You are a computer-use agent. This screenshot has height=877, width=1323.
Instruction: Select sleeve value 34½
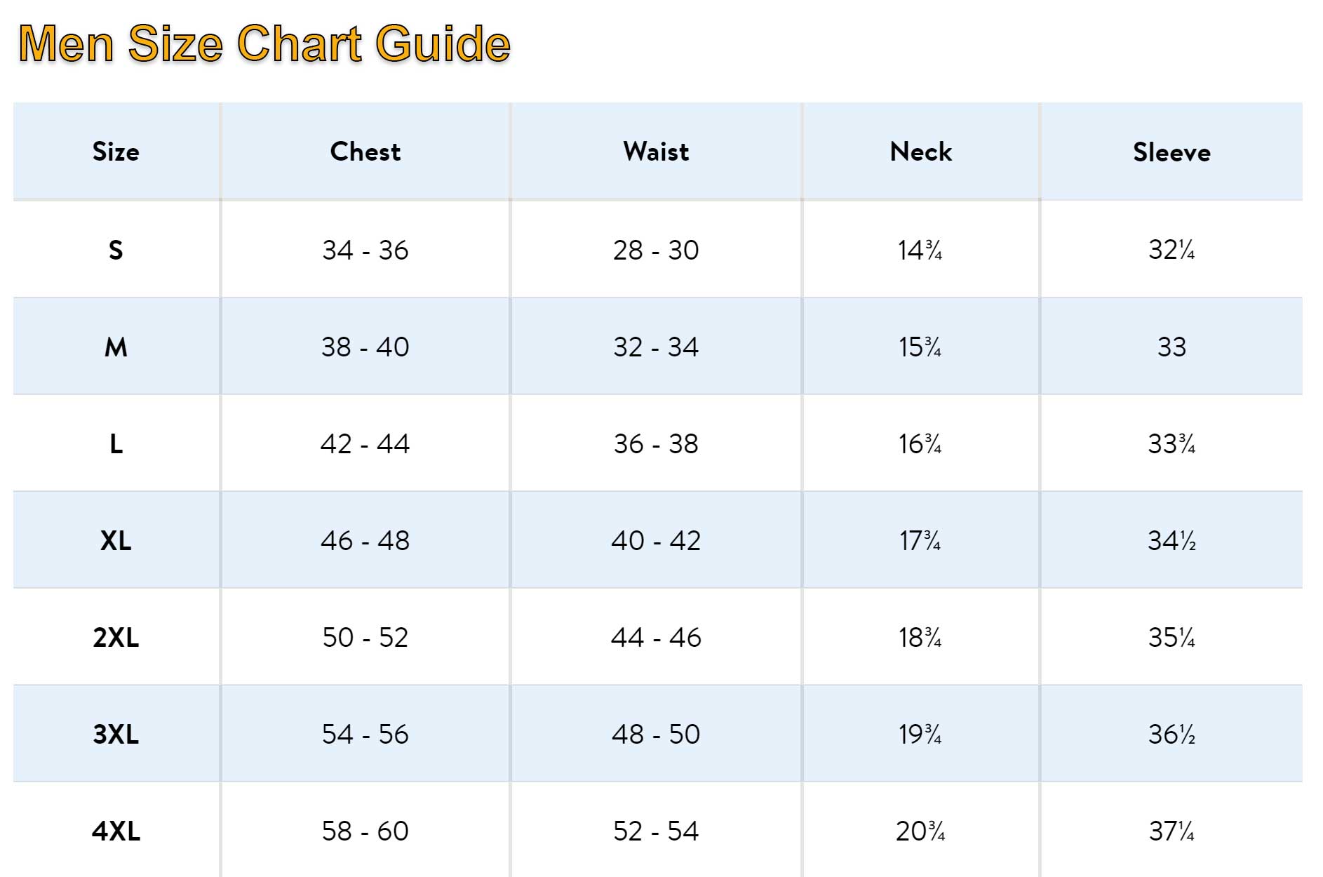pos(1171,540)
